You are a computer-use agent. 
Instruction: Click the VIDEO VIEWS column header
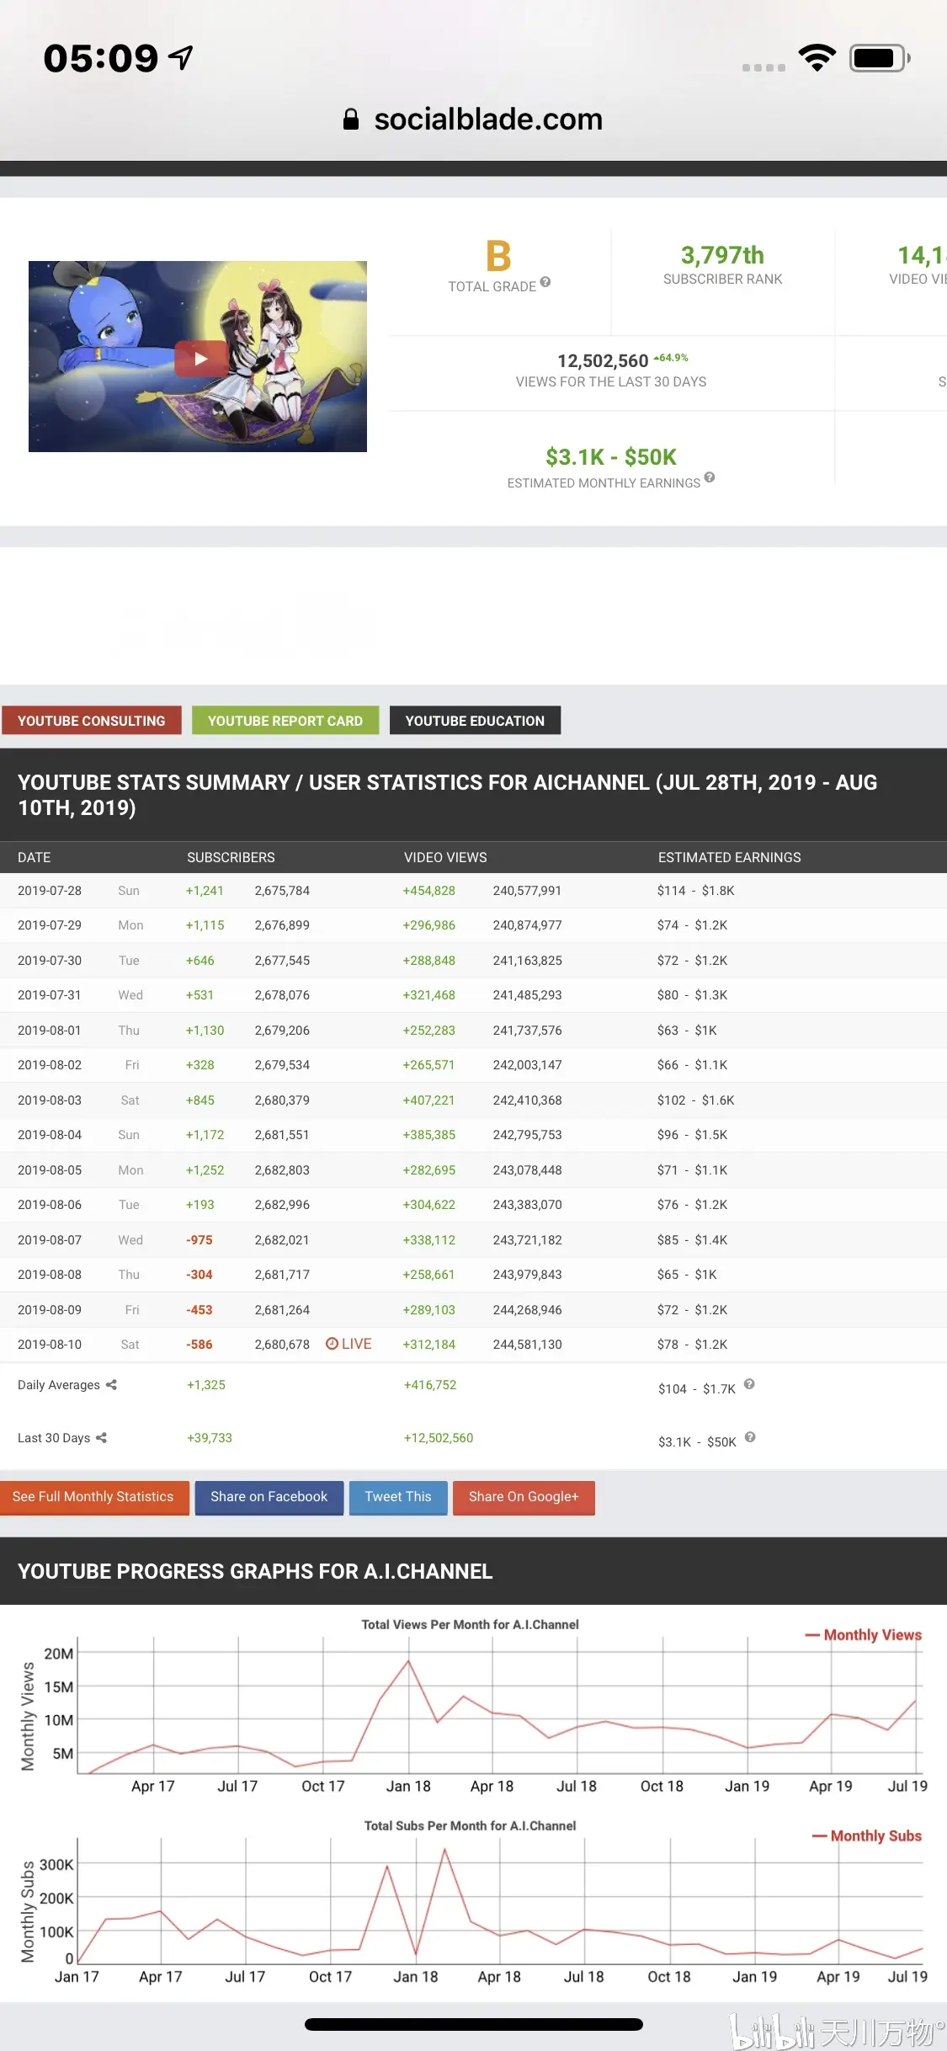click(445, 857)
